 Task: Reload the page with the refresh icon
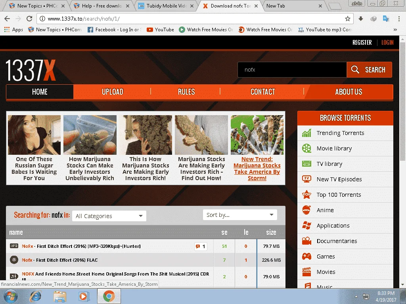pos(29,19)
